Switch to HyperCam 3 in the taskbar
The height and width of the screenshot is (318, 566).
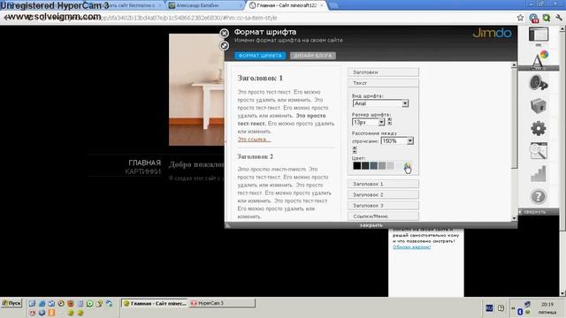222,303
